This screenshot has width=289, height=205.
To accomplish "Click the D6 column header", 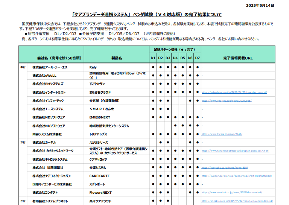I will pos(190,58).
